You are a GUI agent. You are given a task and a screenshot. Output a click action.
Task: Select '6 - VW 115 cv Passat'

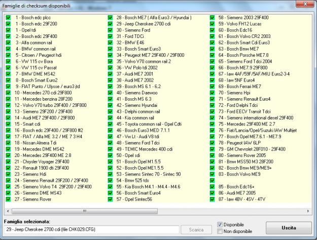pos(36,68)
